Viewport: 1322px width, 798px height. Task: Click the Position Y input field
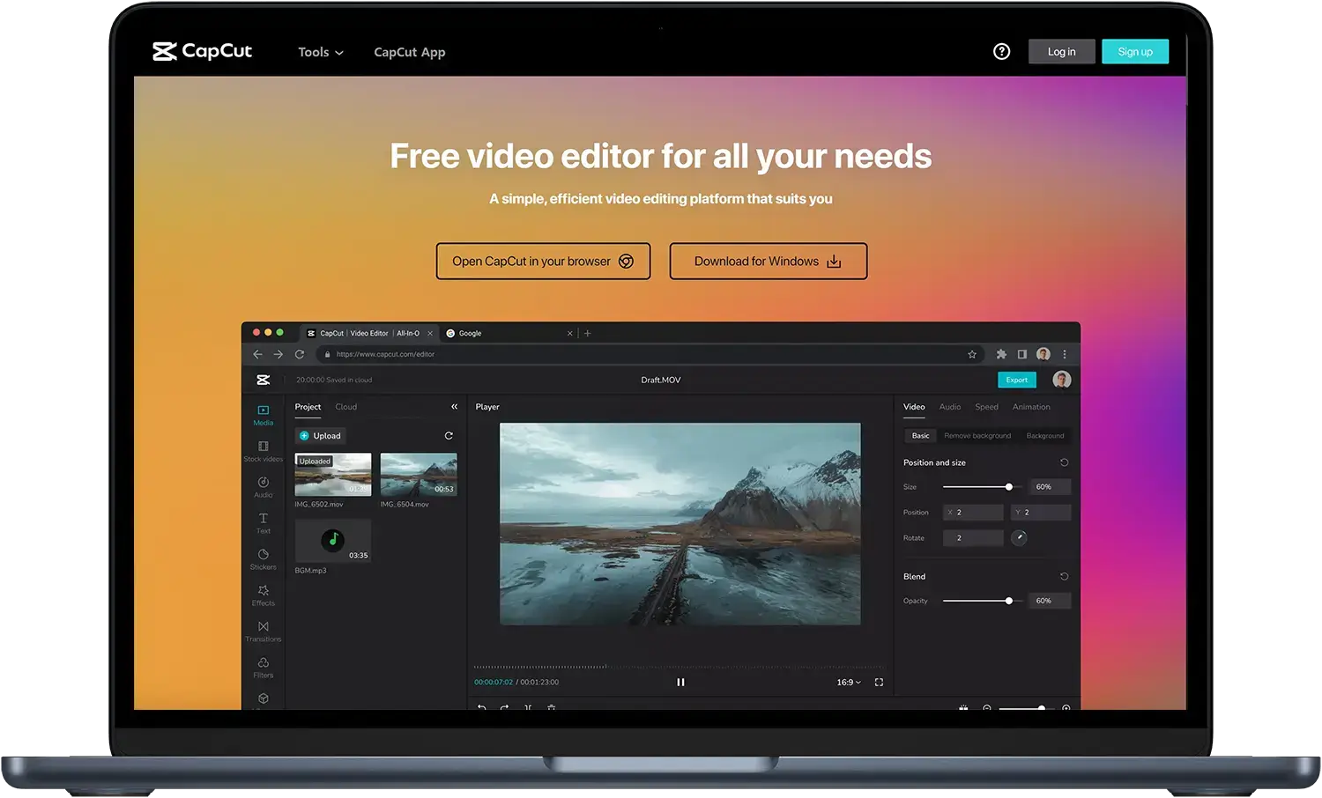1041,512
